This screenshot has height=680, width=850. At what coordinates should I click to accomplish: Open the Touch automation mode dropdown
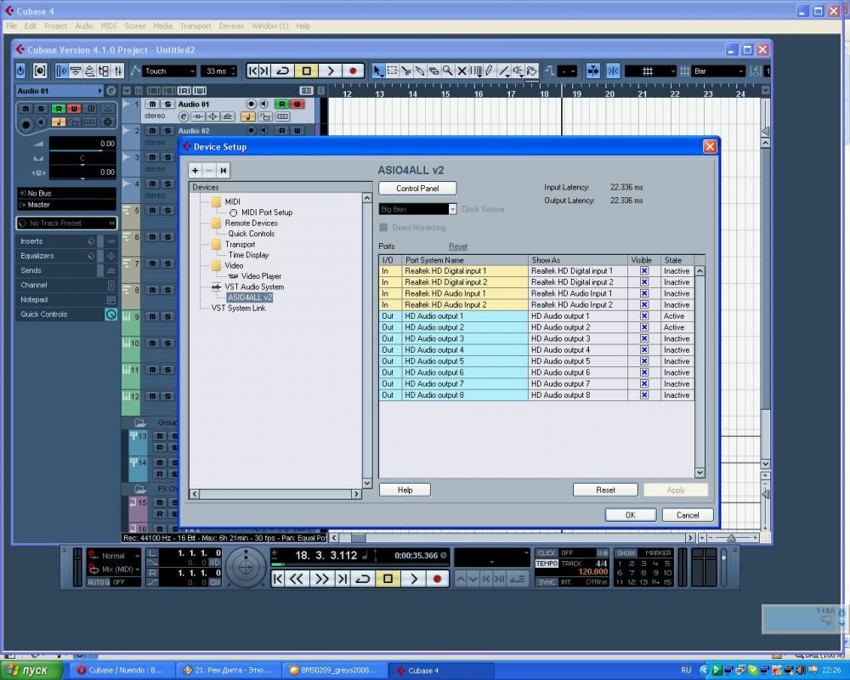pos(169,71)
